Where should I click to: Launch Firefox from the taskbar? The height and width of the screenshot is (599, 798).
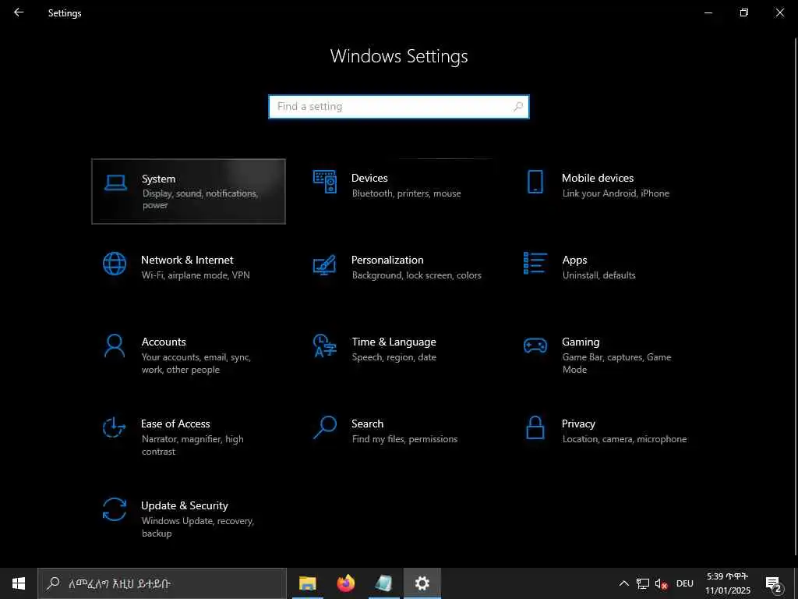click(x=345, y=583)
